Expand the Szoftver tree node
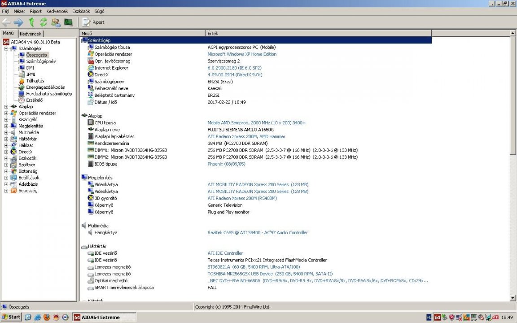Screen dimensions: 517x323 (x=6, y=165)
